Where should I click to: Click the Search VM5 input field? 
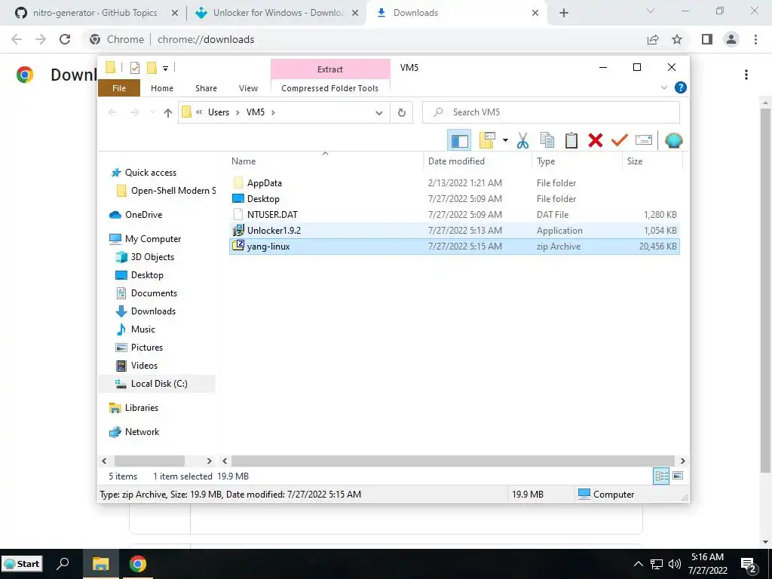point(551,112)
